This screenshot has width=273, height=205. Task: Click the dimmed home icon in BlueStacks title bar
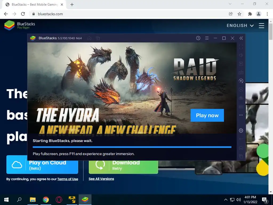pos(89,38)
